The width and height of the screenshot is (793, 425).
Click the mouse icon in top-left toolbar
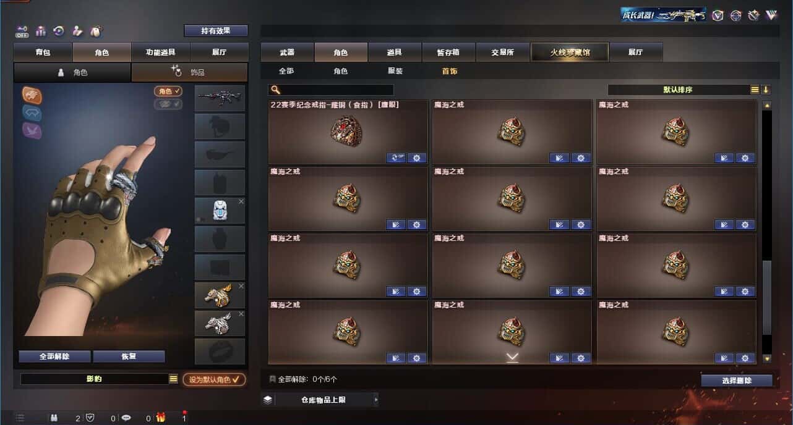96,30
